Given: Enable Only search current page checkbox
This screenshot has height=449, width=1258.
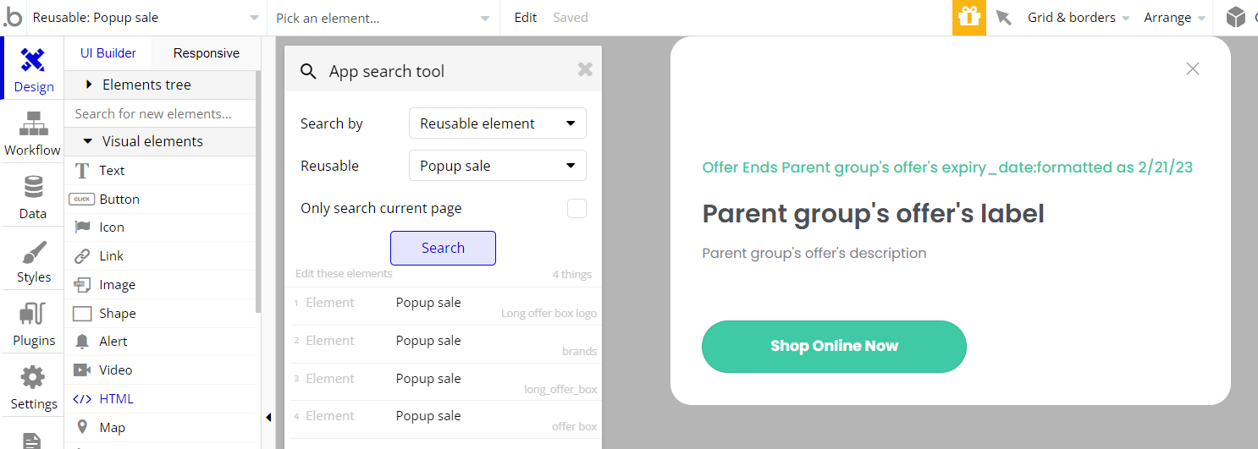Looking at the screenshot, I should (x=577, y=208).
